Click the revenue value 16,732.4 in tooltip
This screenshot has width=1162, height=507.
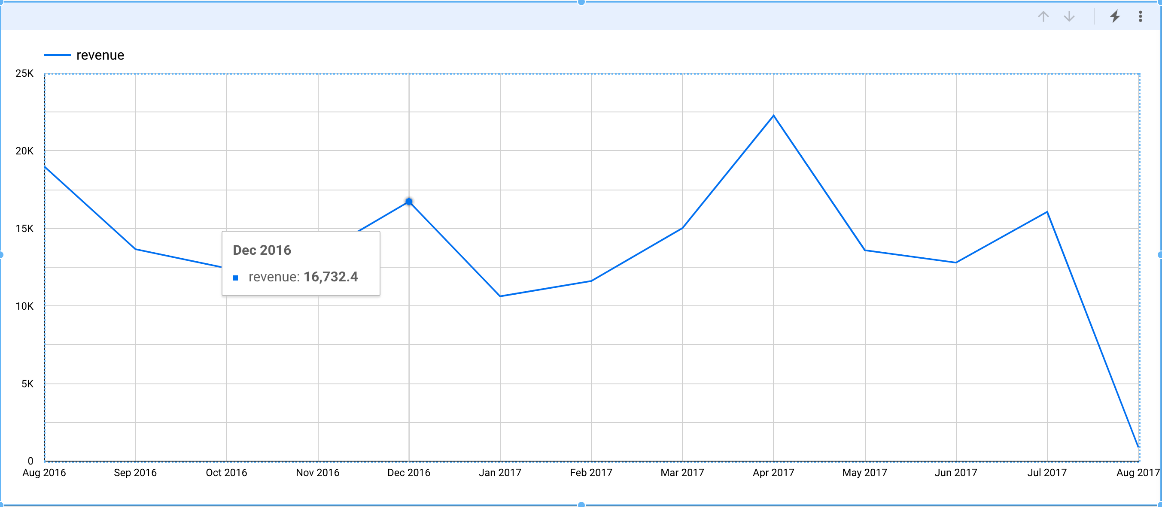(x=330, y=277)
